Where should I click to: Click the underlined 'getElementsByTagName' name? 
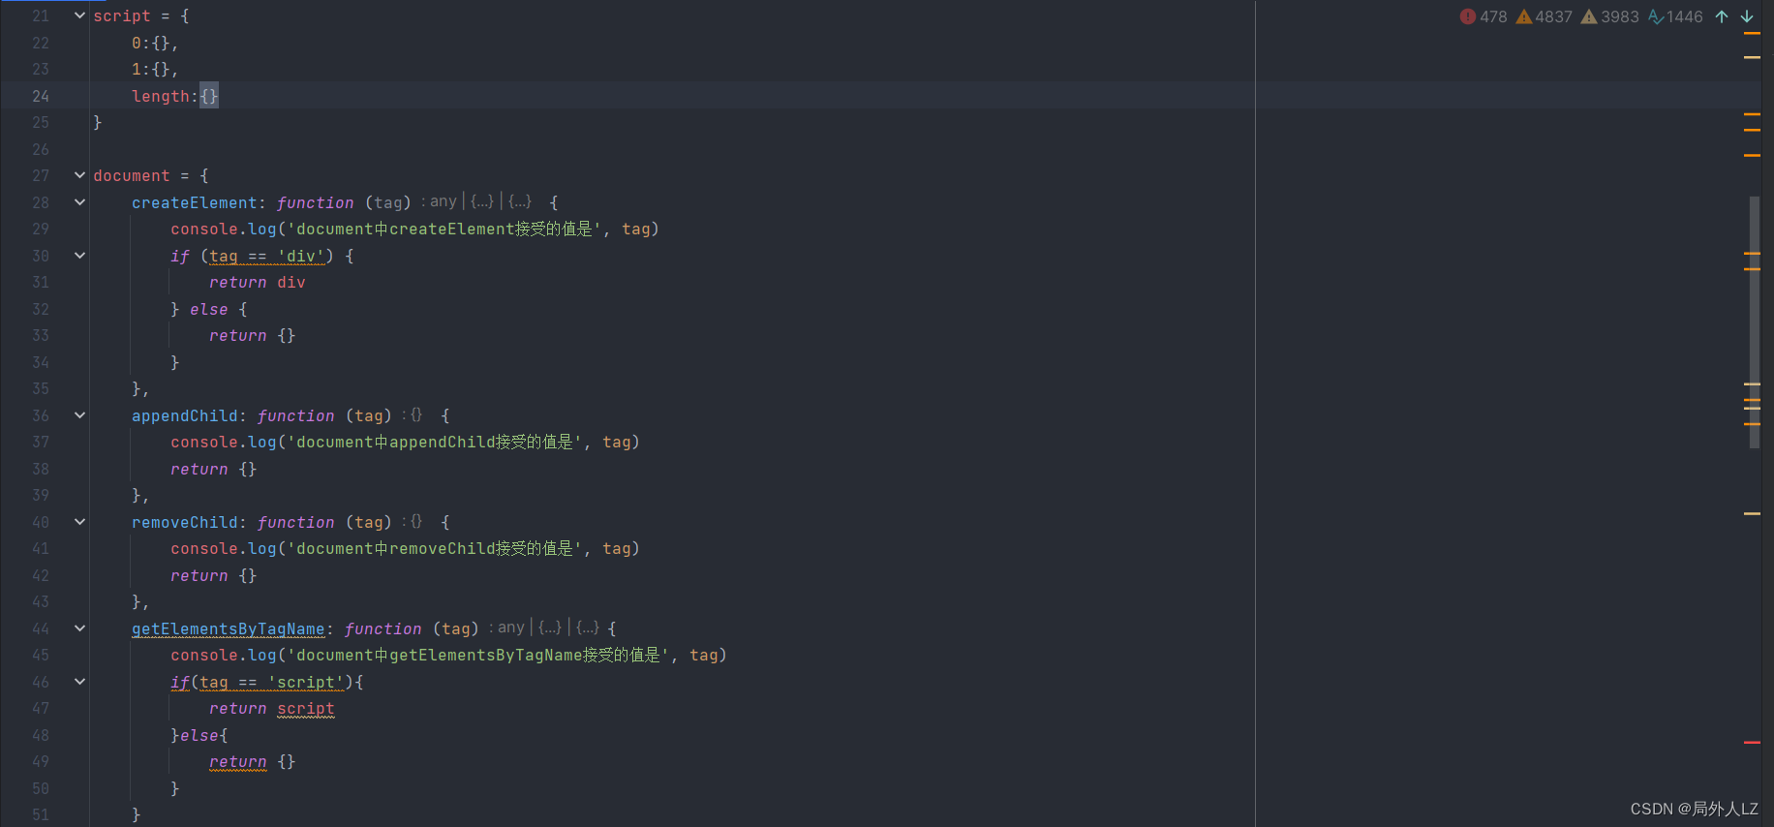(x=229, y=628)
